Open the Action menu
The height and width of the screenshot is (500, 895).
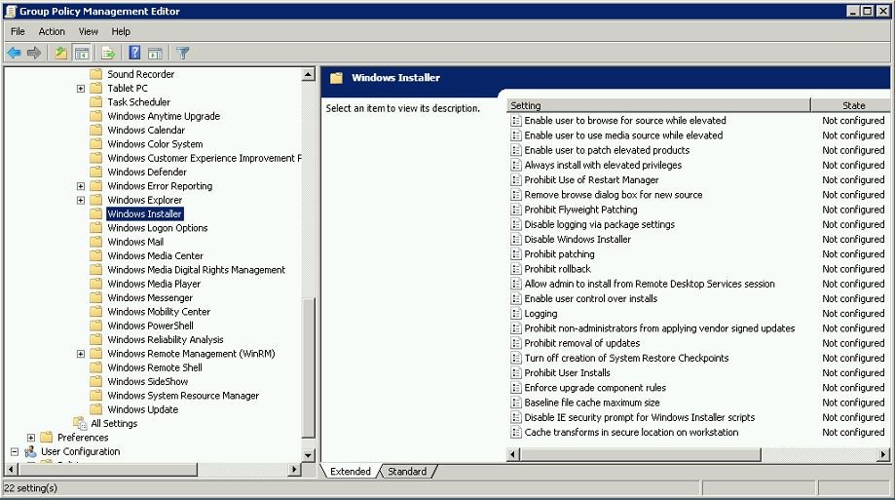click(x=52, y=31)
